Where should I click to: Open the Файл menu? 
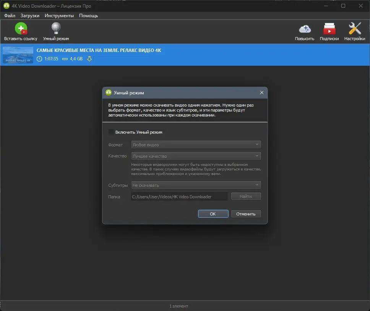(x=10, y=16)
